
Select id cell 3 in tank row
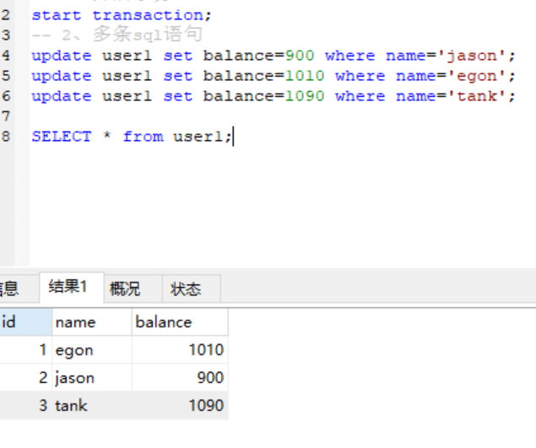26,406
